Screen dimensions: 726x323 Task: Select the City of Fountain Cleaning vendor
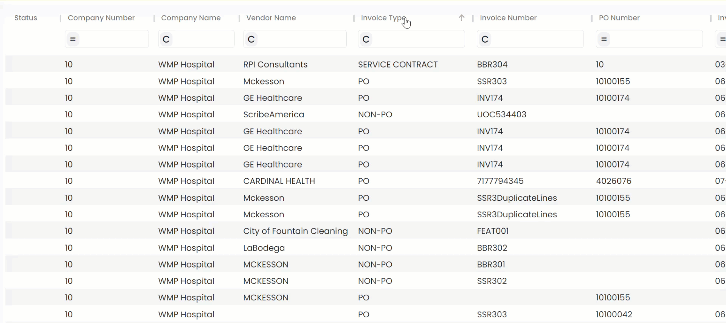(x=295, y=231)
